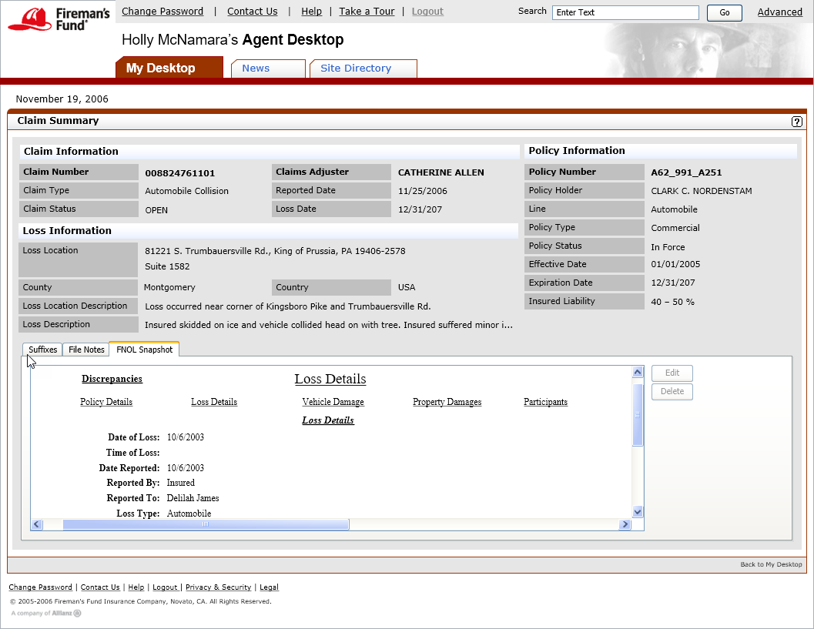Click the footer Logout link
The height and width of the screenshot is (629, 814).
[x=165, y=587]
